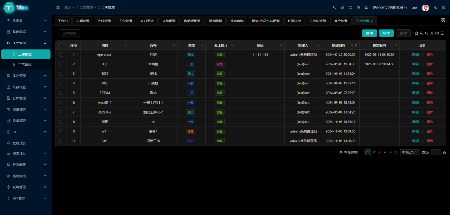Expand the 设备管理 sidebar menu
The height and width of the screenshot is (215, 450).
pos(26,121)
